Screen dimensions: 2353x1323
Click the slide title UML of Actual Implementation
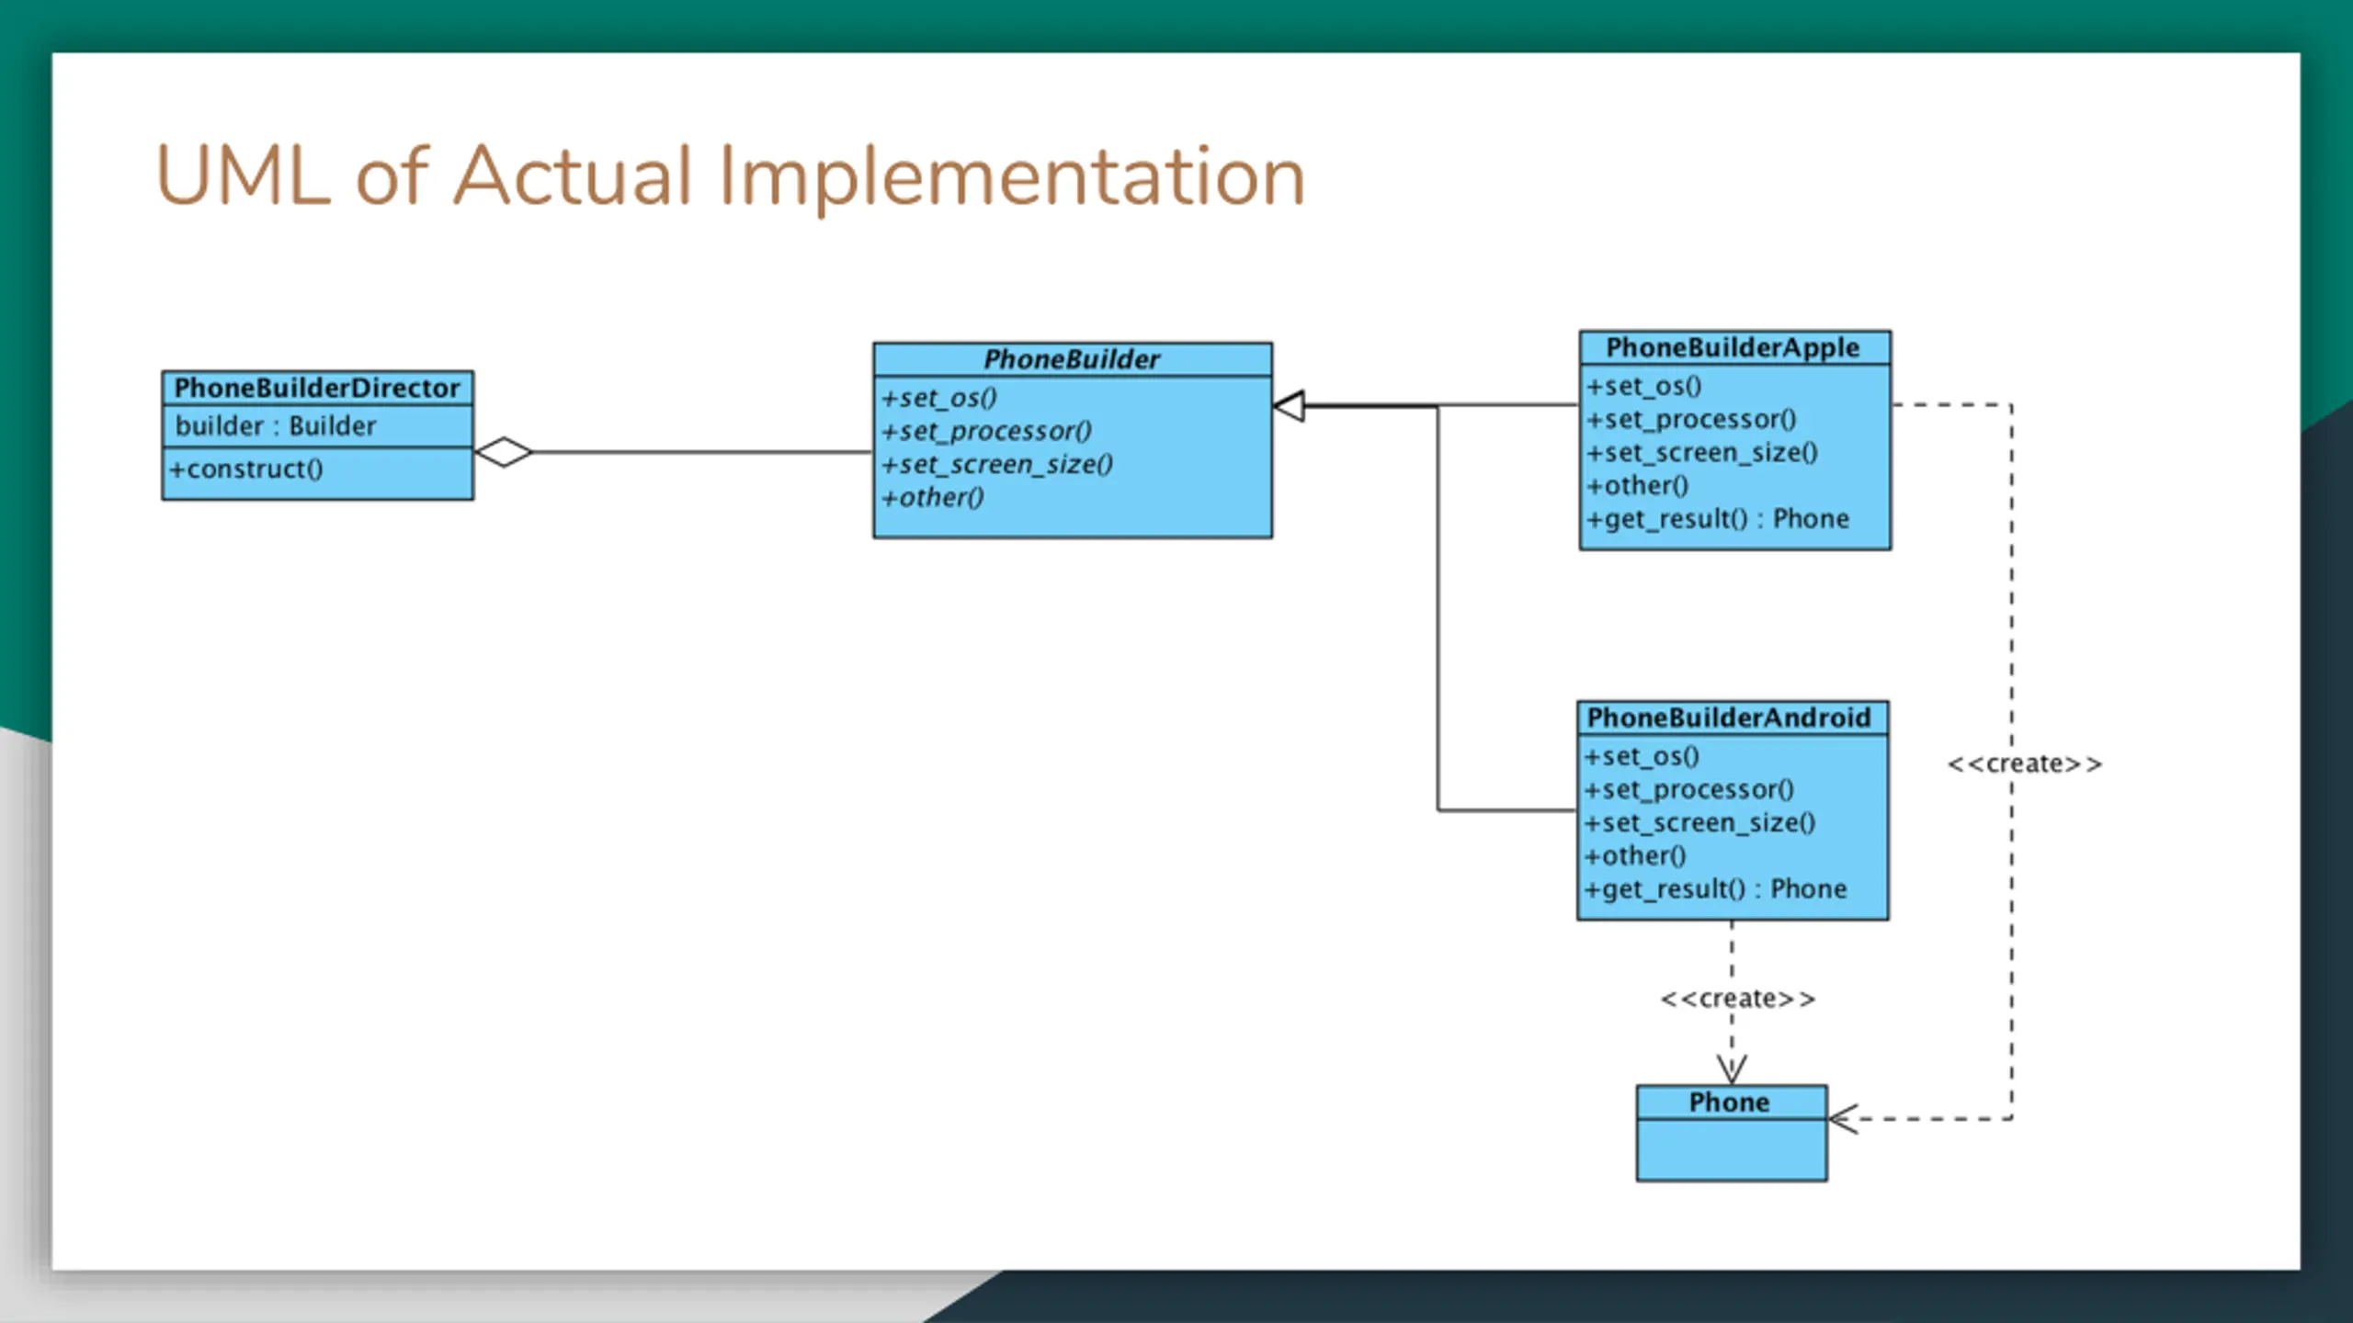(731, 177)
